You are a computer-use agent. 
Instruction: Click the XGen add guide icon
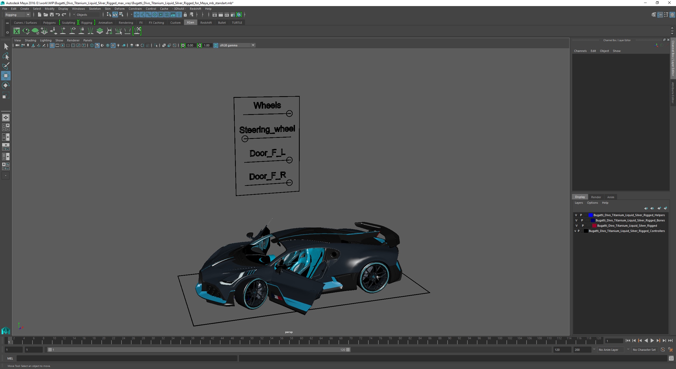[63, 31]
